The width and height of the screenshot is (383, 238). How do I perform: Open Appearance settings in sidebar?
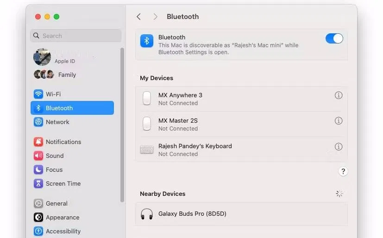72,217
